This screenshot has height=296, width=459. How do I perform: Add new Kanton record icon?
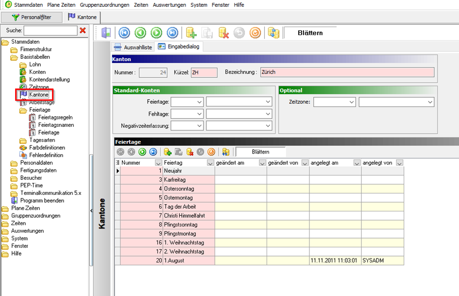(x=191, y=33)
